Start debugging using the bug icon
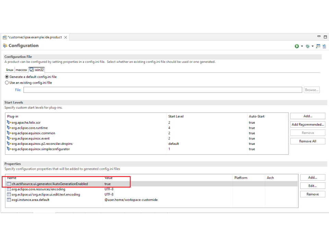329x246 pixels. pyautogui.click(x=307, y=46)
